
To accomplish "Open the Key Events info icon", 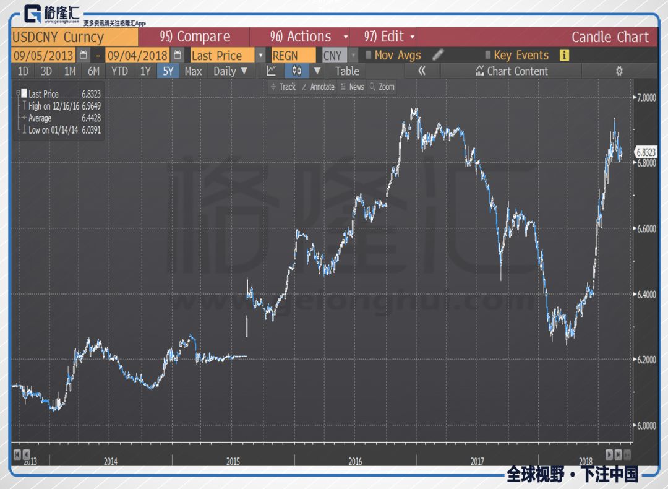I will [x=564, y=55].
